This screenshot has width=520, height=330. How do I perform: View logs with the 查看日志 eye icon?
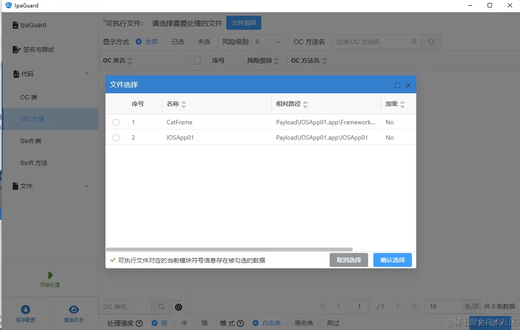point(74,310)
